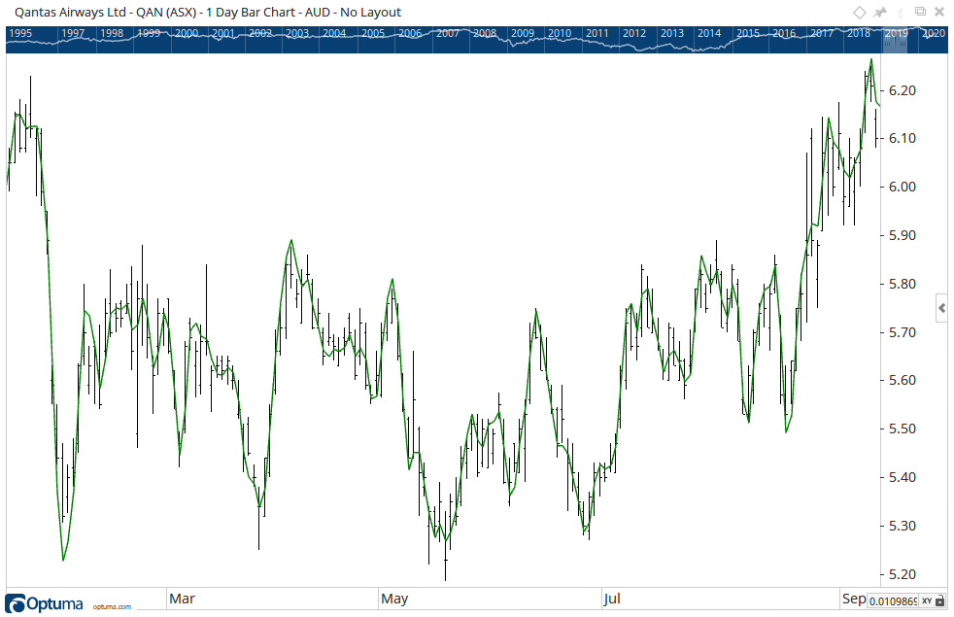
Task: Open the optuma.com link
Action: tap(112, 606)
